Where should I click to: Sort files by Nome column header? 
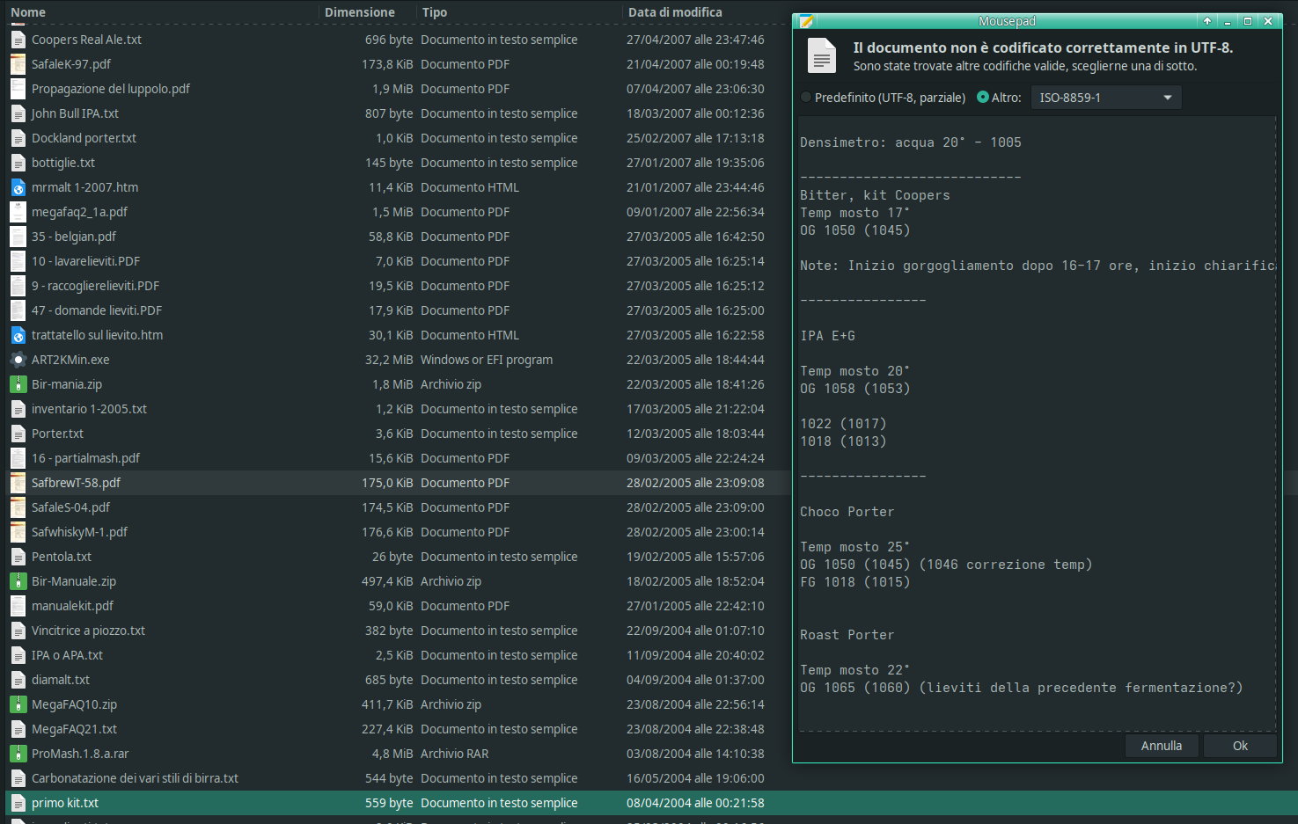tap(28, 12)
